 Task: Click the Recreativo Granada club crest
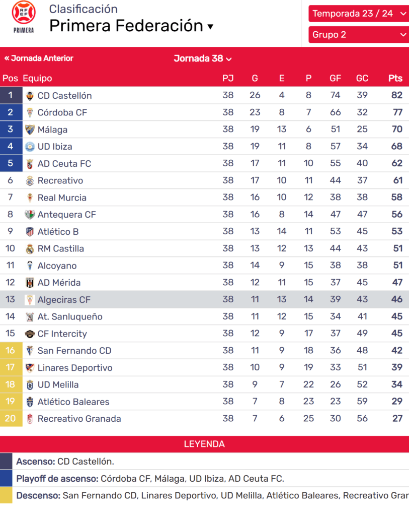coord(30,419)
